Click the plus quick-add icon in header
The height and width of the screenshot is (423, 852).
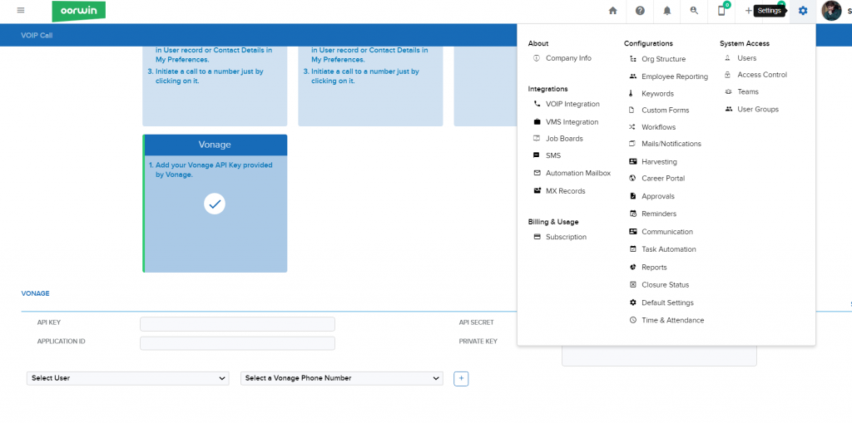pos(748,10)
